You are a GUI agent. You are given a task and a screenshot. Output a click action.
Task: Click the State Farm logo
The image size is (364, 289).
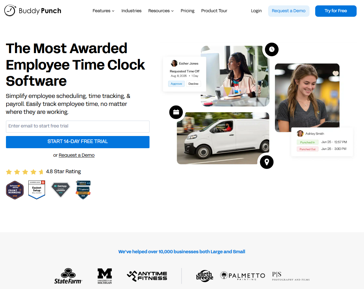coord(68,276)
